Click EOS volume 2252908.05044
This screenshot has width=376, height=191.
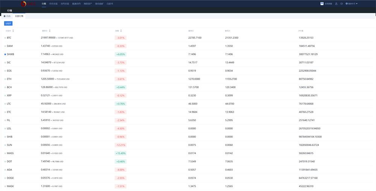(x=308, y=71)
